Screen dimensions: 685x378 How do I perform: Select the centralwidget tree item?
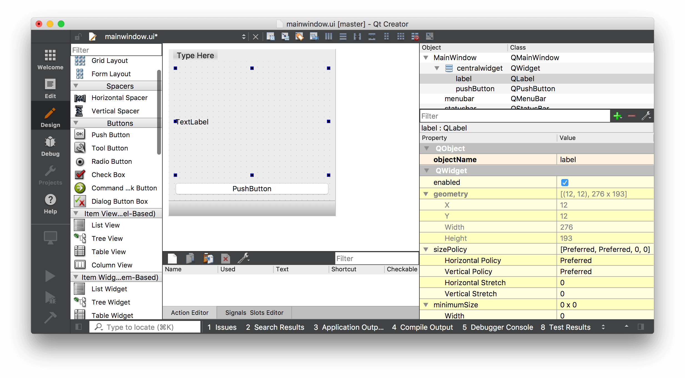pyautogui.click(x=480, y=68)
